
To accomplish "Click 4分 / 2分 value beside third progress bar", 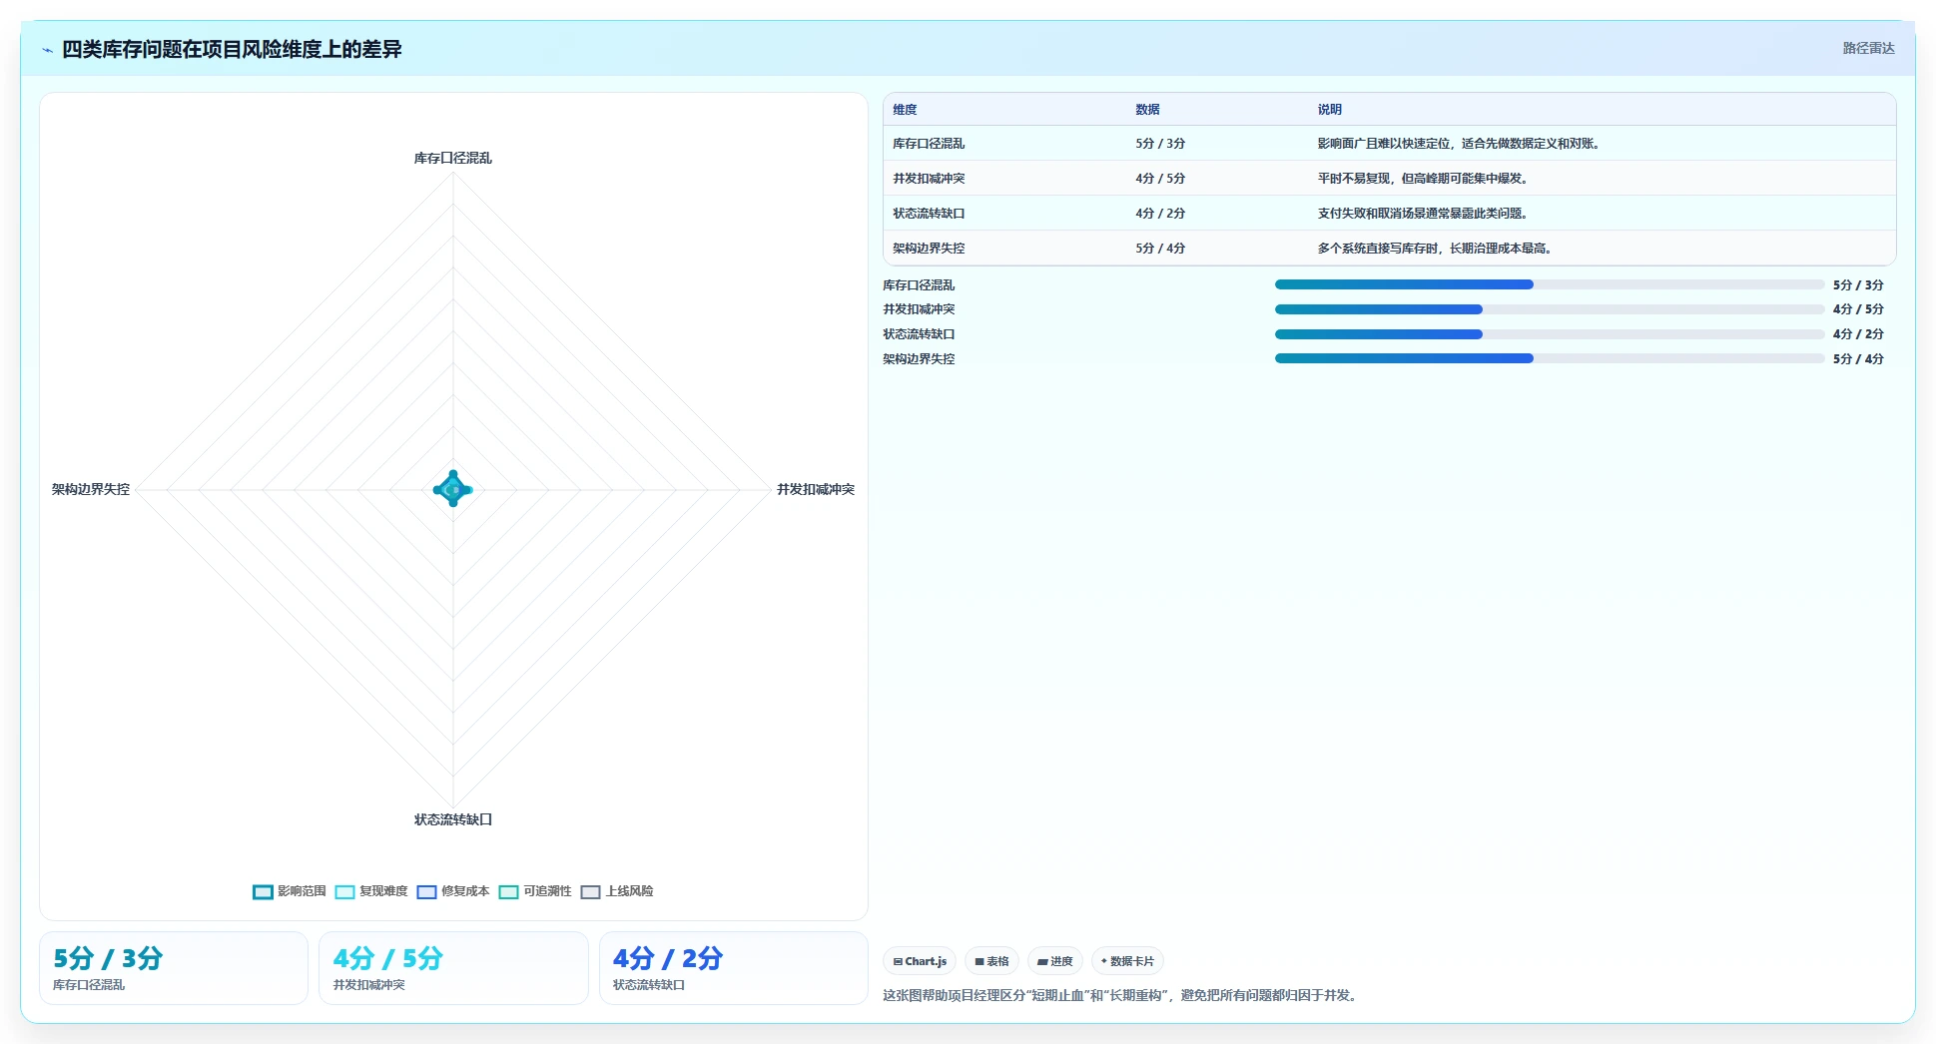I will click(1858, 334).
